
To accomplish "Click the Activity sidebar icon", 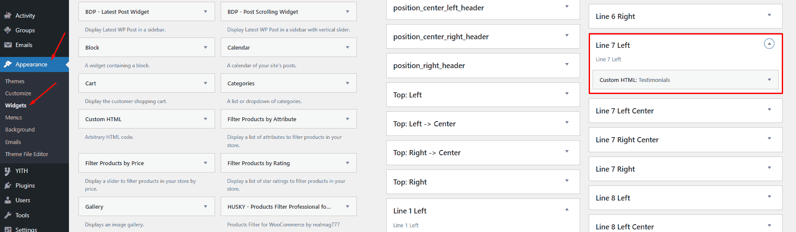I will 8,16.
